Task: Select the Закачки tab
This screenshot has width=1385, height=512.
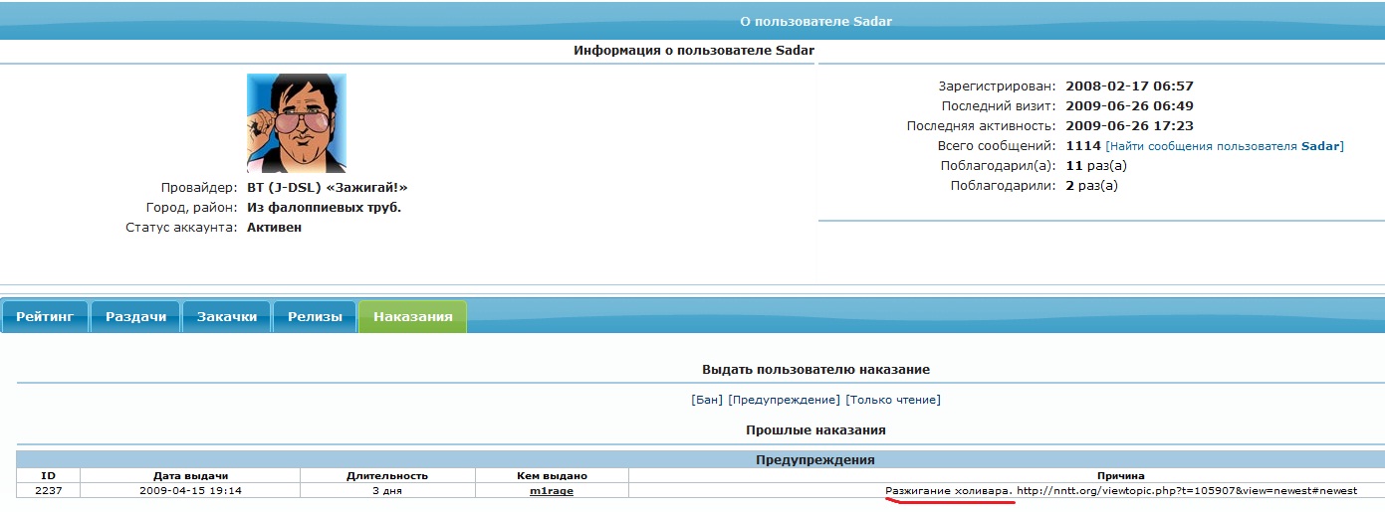Action: coord(226,317)
